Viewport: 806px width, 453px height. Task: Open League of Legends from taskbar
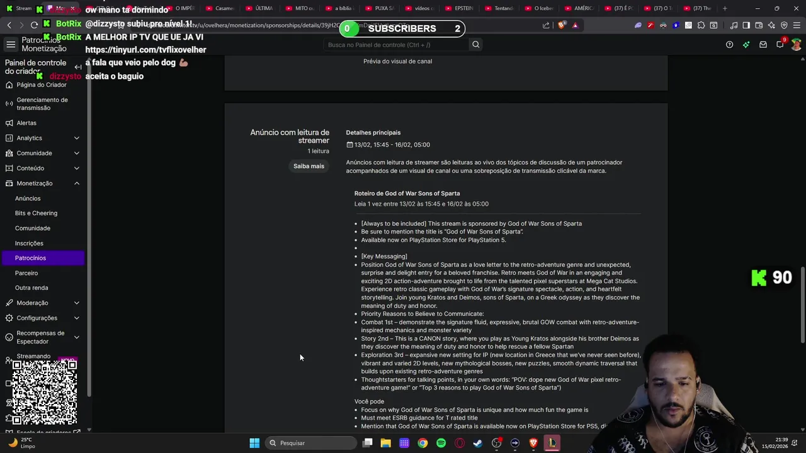[552, 443]
